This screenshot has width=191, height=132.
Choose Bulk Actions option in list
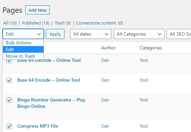[x=23, y=43]
